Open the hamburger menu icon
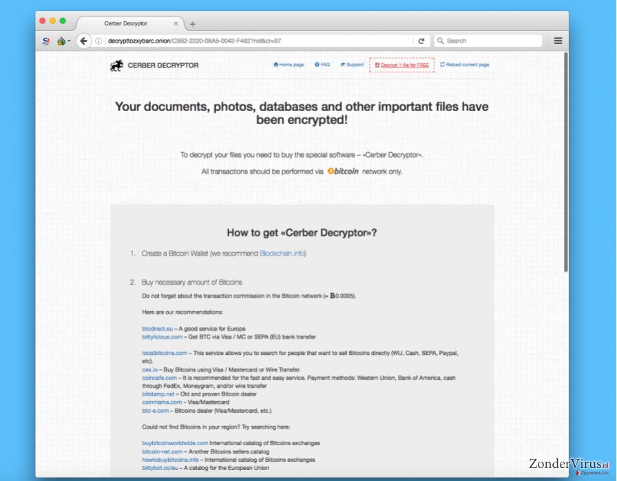617x481 pixels. (558, 41)
